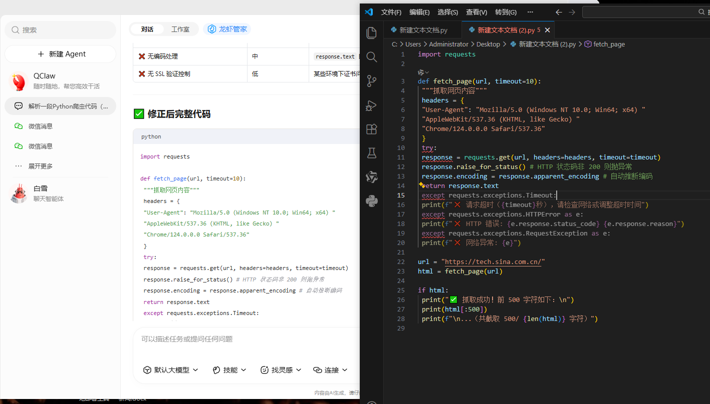Click the 白雪 avatar icon
710x404 pixels.
(x=19, y=193)
